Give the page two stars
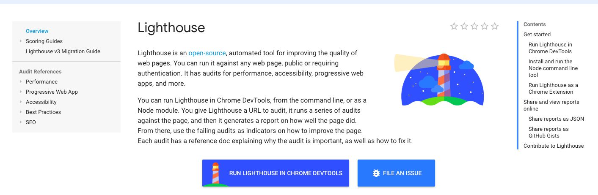 [x=464, y=26]
